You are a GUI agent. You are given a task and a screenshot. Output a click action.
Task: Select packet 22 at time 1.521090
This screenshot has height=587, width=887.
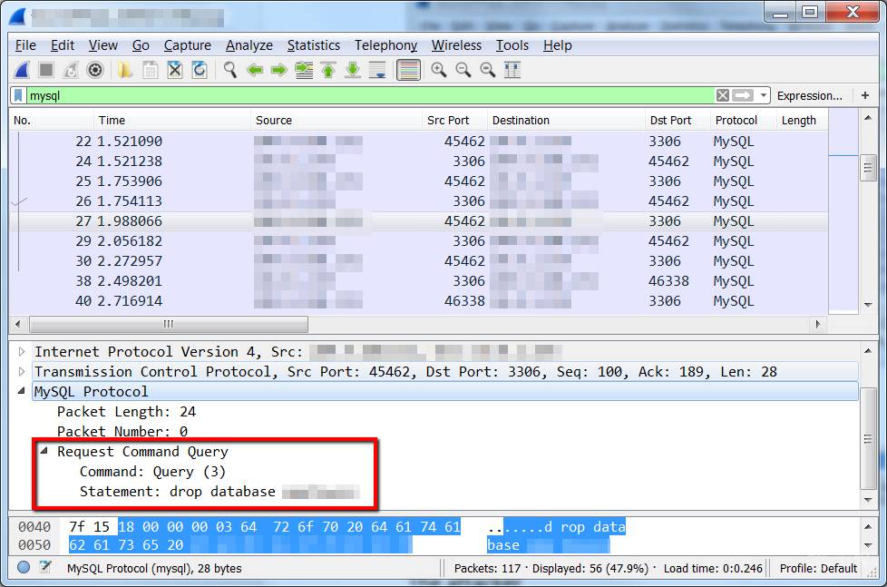click(x=419, y=142)
